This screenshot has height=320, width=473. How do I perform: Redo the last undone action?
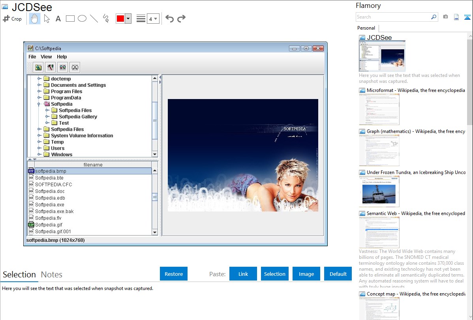pyautogui.click(x=181, y=19)
